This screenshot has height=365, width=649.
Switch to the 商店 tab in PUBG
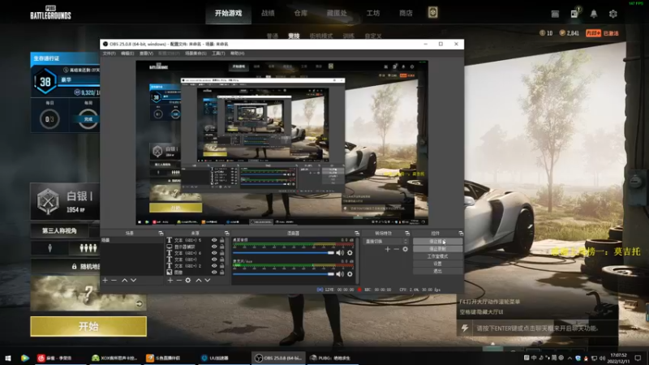click(406, 13)
